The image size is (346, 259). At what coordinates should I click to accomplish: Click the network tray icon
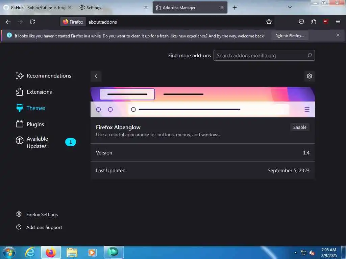304,253
